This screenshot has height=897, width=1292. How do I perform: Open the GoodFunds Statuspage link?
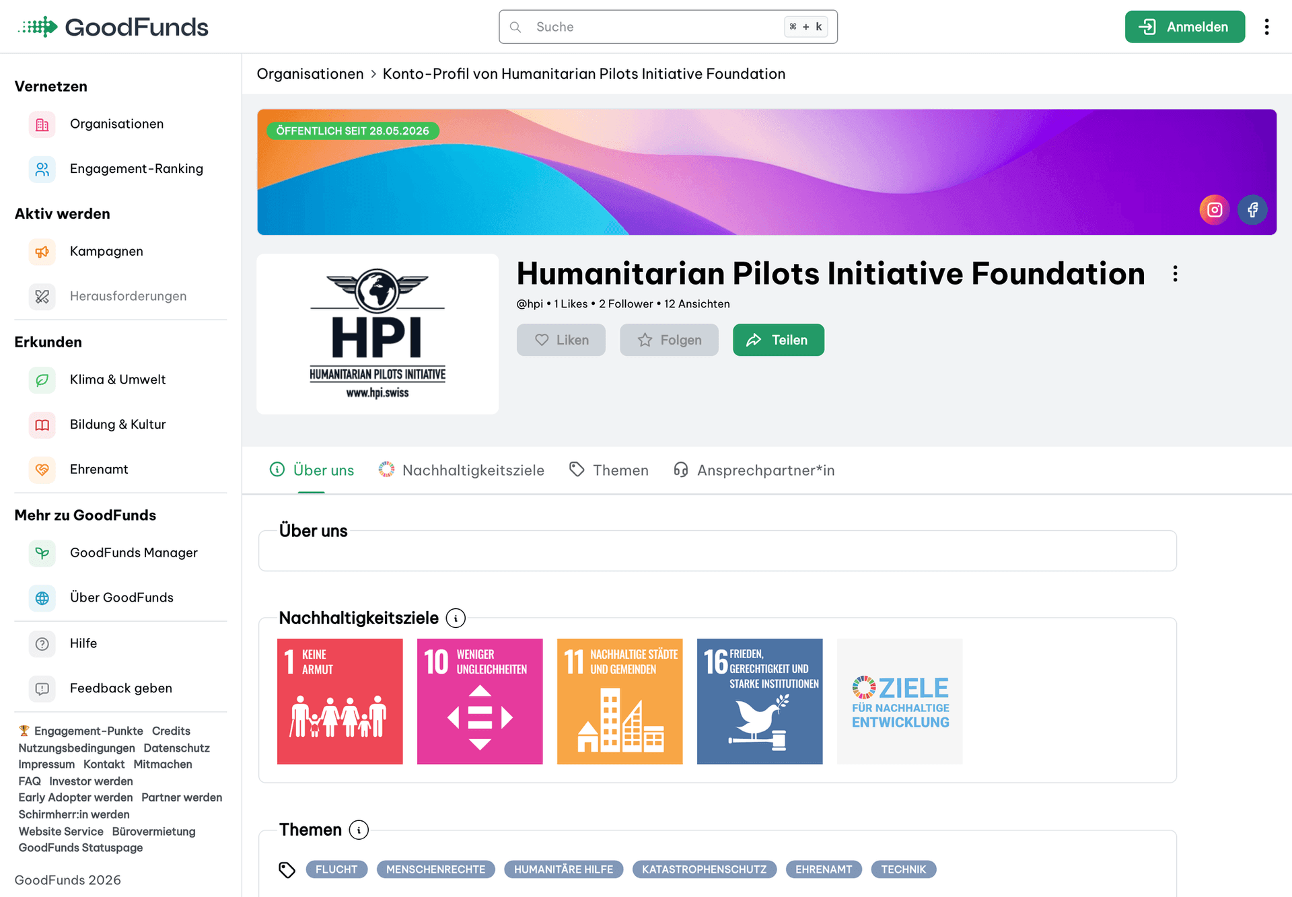click(81, 848)
